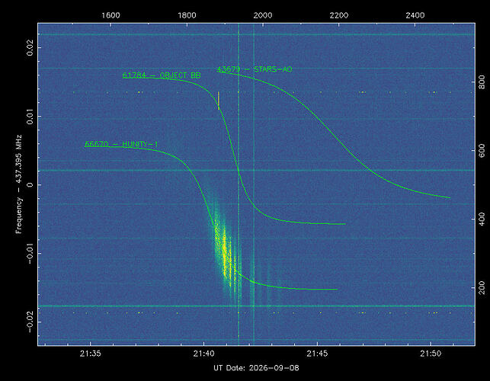This screenshot has height=381, width=490.
Task: Click the 200 right axis label
Action: point(482,287)
